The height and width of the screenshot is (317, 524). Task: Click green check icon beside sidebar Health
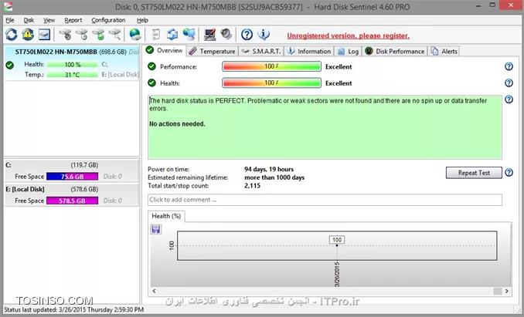(10, 65)
